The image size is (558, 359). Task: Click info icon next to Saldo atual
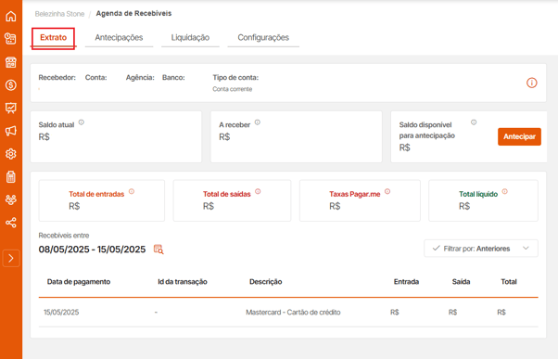click(x=82, y=122)
